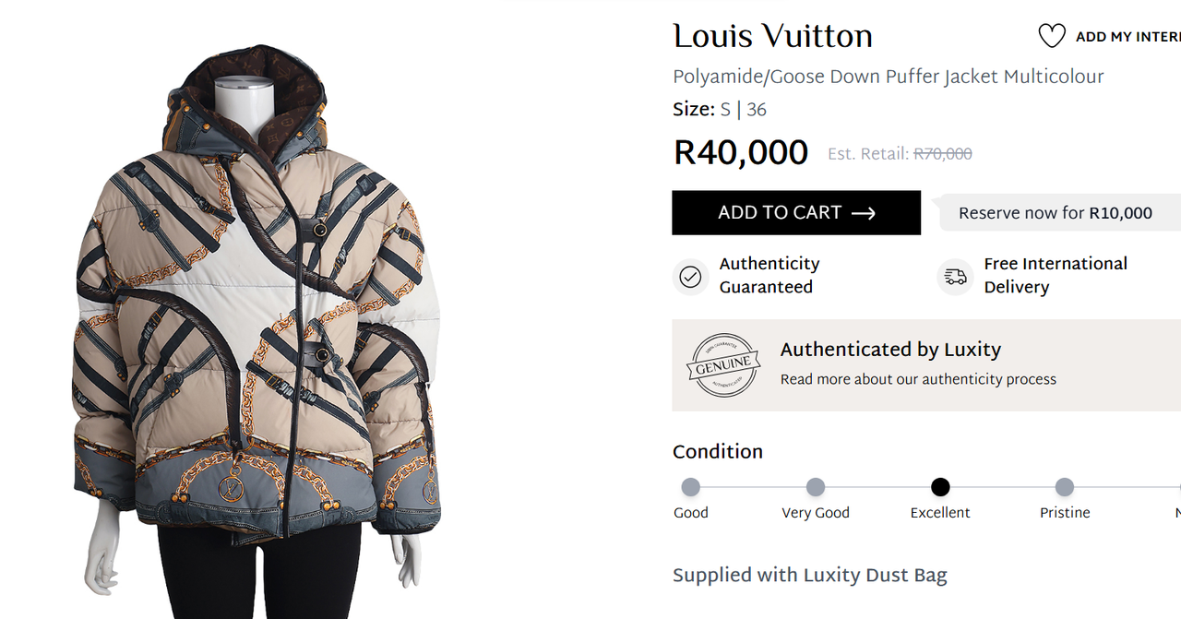This screenshot has height=619, width=1181.
Task: Click the authenticity checkmark icon
Action: click(x=690, y=276)
